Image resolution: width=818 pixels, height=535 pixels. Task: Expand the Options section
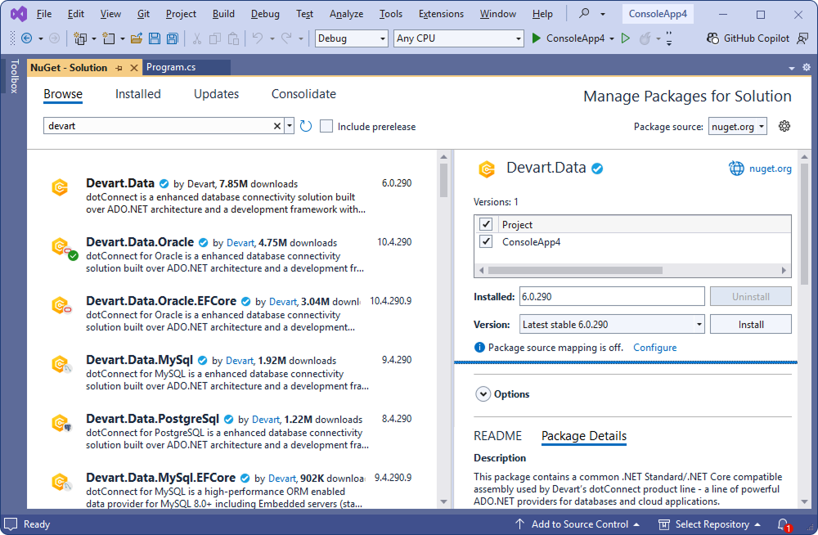pos(483,393)
